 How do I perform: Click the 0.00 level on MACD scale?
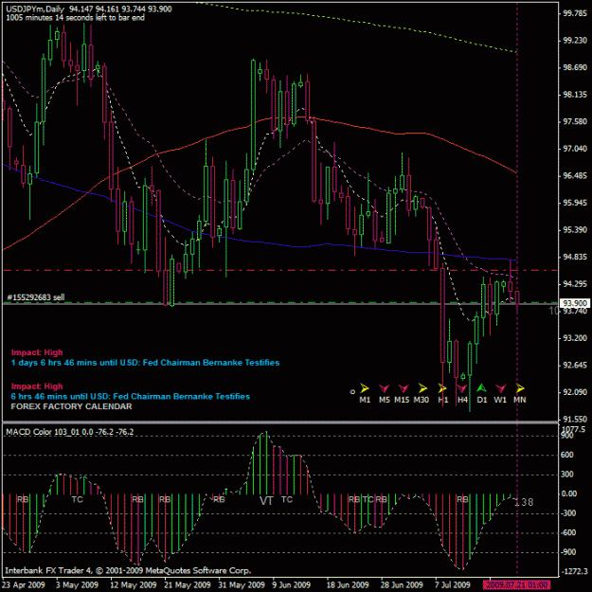[x=569, y=493]
